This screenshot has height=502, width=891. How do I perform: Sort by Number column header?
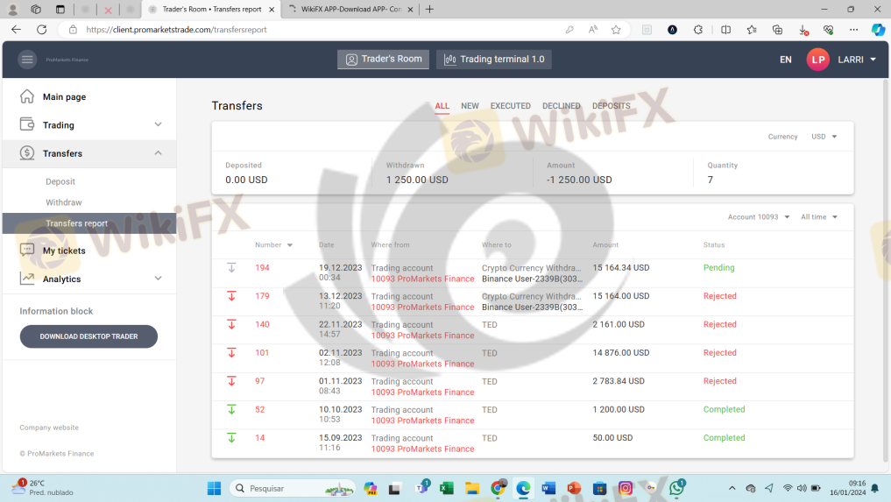pyautogui.click(x=273, y=244)
